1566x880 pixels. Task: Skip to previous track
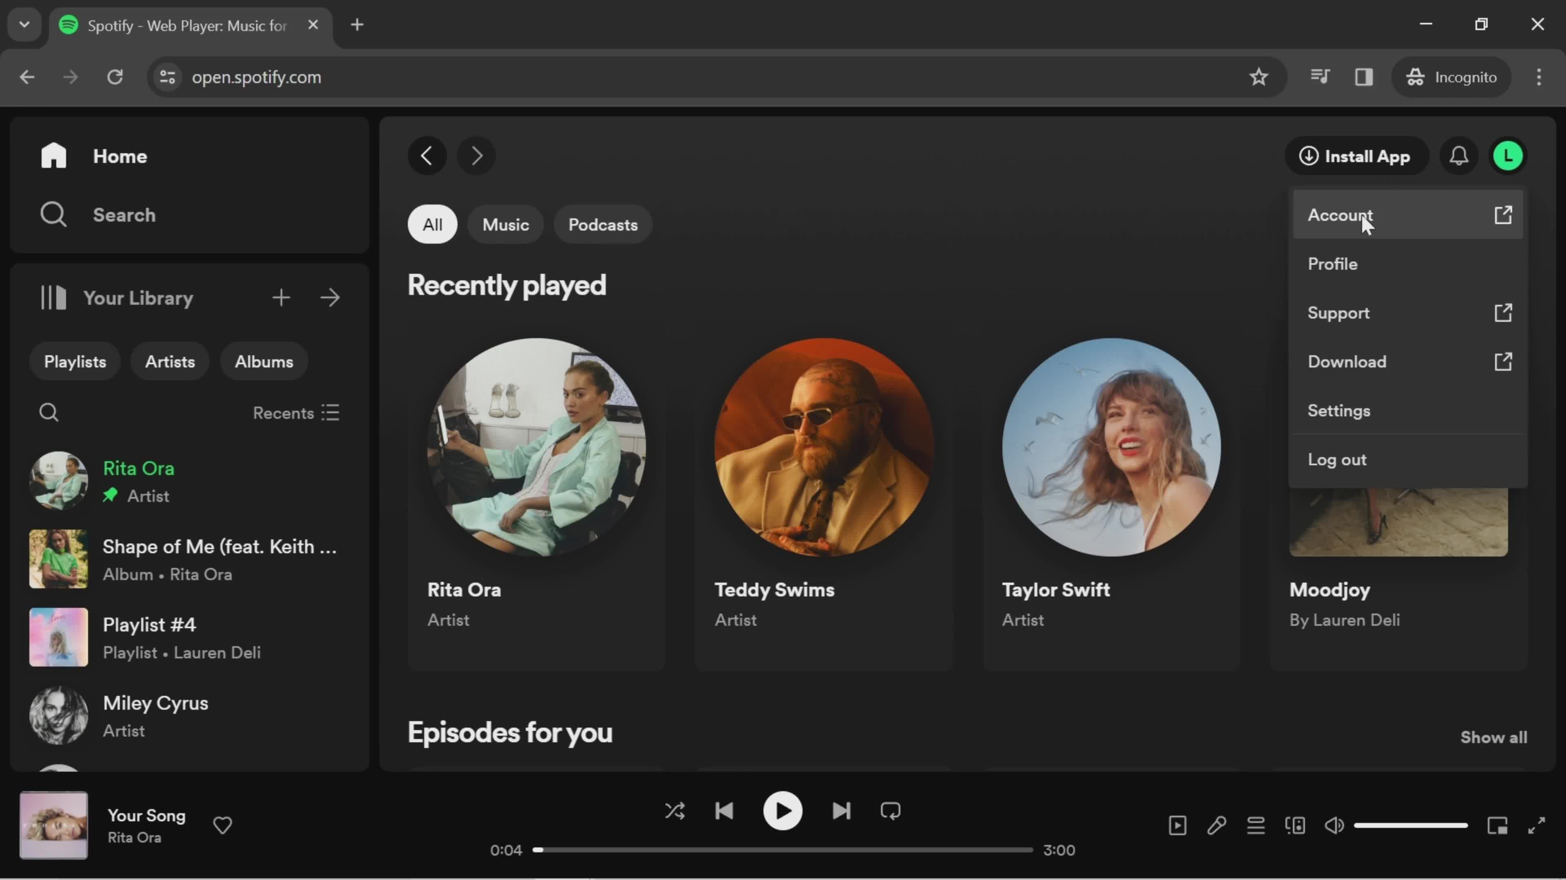pyautogui.click(x=724, y=812)
